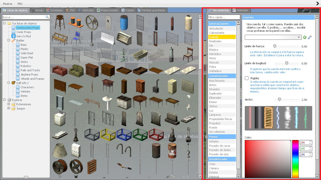
Task: Click the arrow at the top-right corner
Action: tap(317, 3)
